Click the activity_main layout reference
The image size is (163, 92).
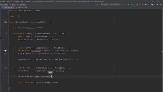tap(50, 39)
